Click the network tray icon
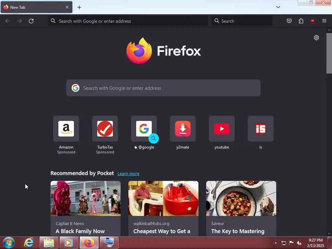Image resolution: width=332 pixels, height=249 pixels. 283,243
